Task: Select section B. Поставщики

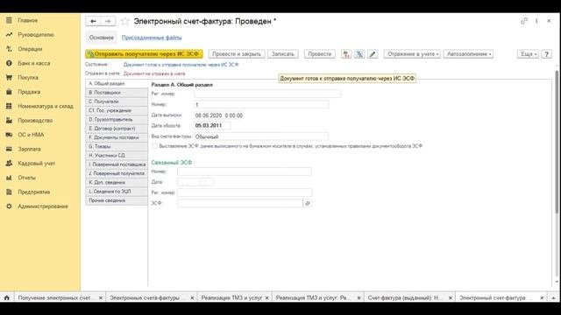Action: coord(117,93)
